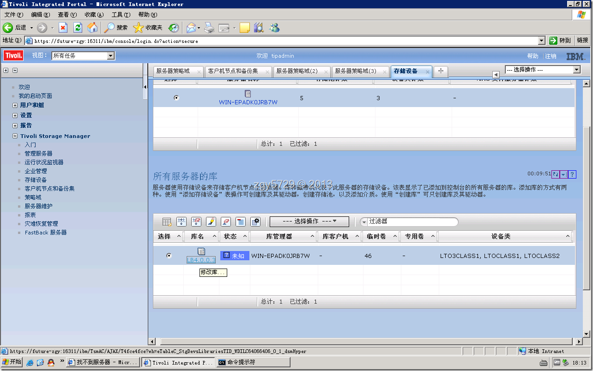This screenshot has width=593, height=371.
Task: Click the 转到 Go button
Action: pos(561,41)
